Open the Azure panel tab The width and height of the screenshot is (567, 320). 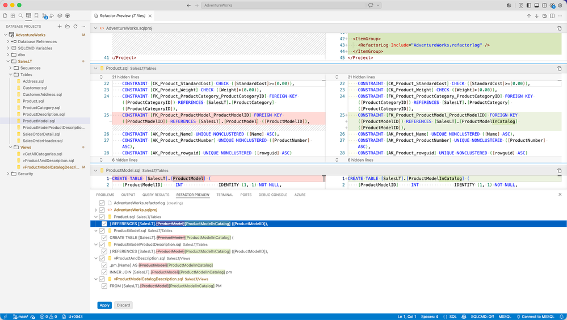coord(300,195)
